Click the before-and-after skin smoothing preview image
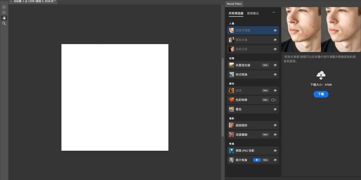Screen dimensions: 361x180 [321, 29]
